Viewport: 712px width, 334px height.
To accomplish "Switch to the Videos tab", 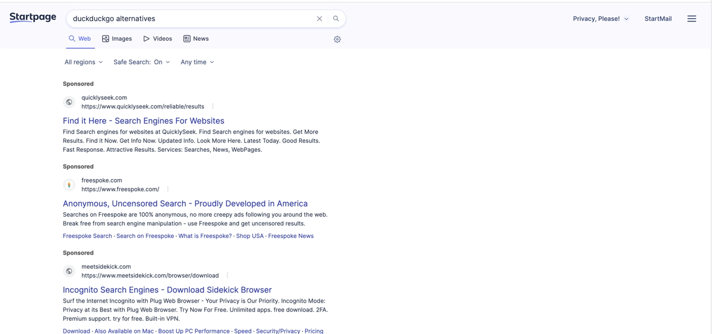I will tap(158, 39).
